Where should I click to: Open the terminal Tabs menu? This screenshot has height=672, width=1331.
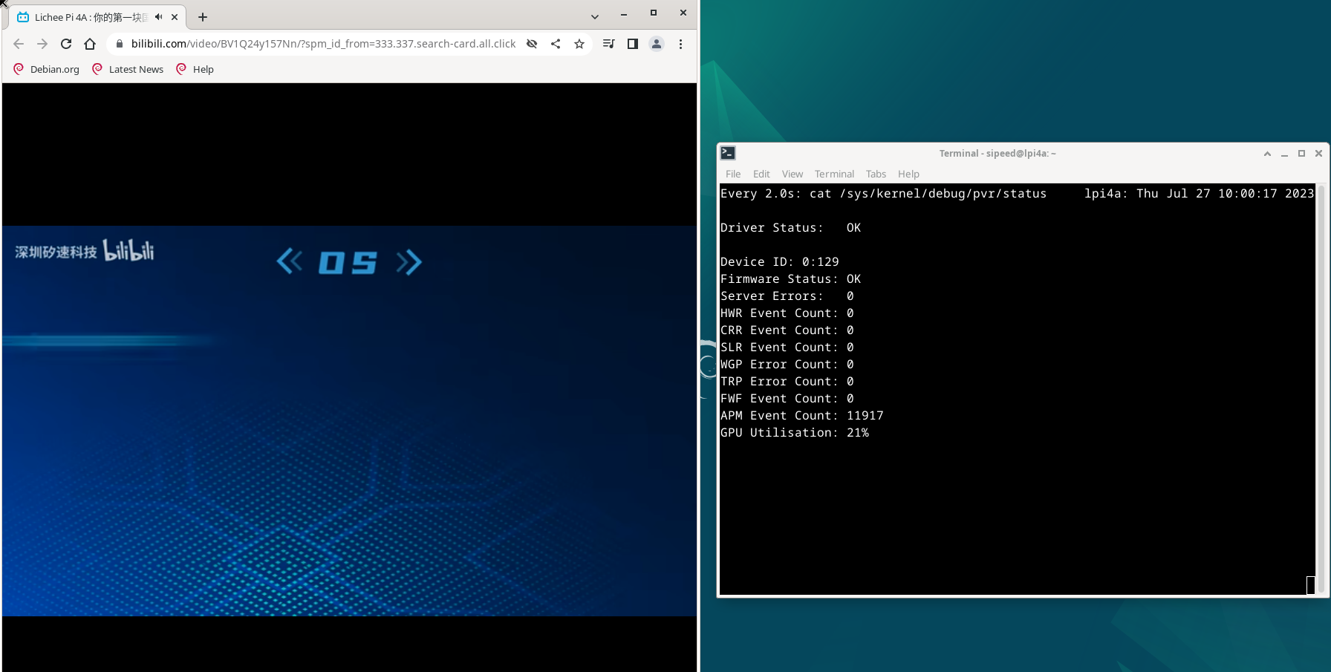(876, 174)
